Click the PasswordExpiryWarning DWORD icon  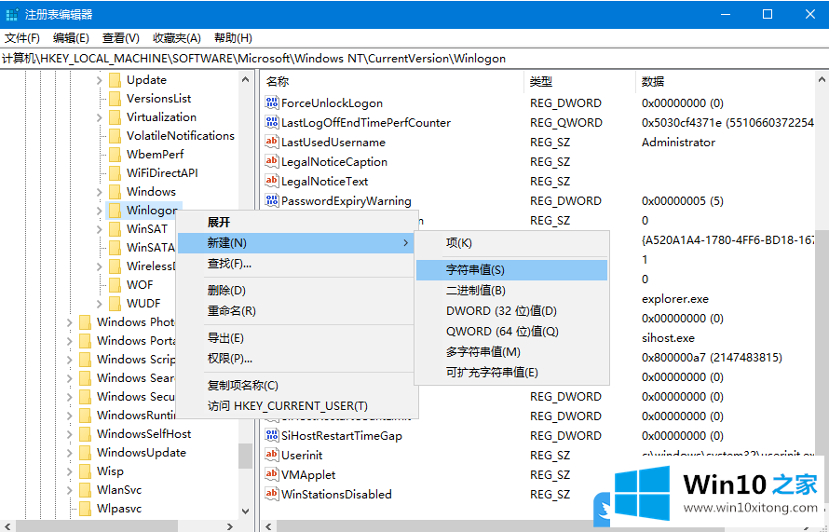tap(273, 201)
